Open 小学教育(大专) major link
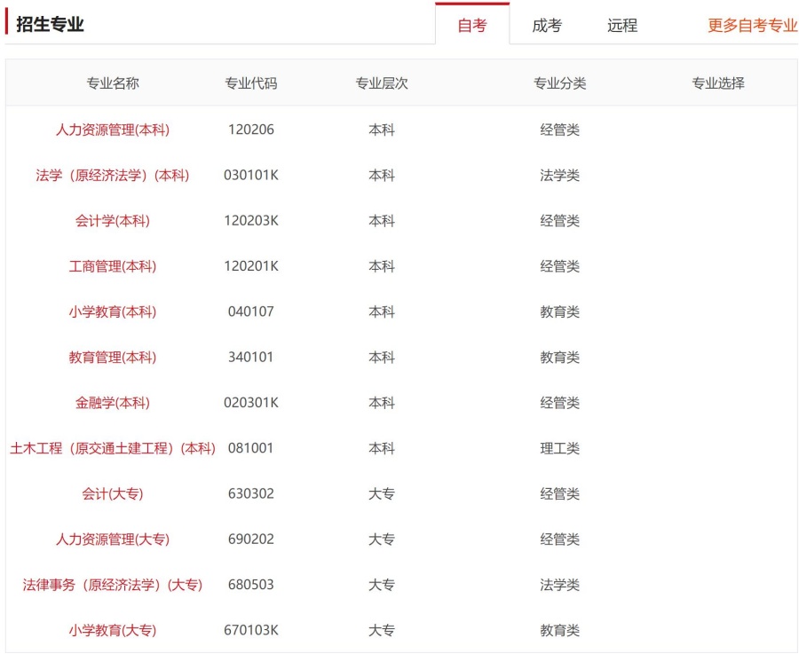799x654 pixels. 113,630
